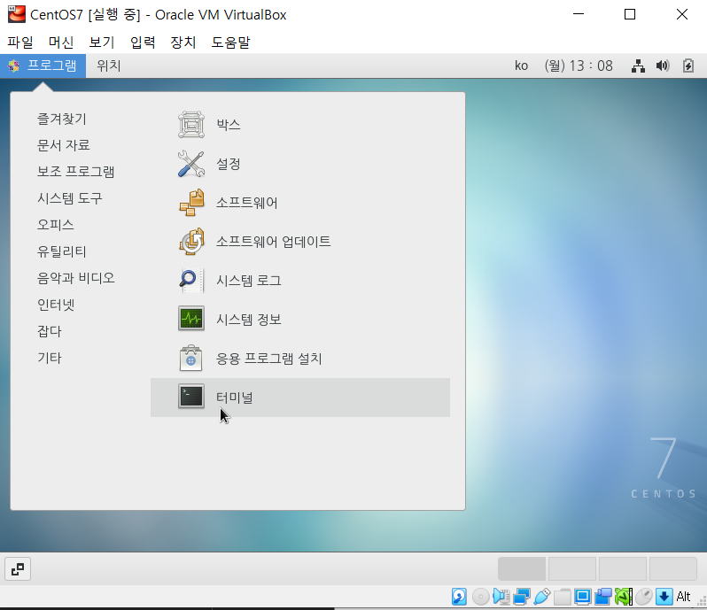
Task: Select the 인터넷 category
Action: click(56, 305)
